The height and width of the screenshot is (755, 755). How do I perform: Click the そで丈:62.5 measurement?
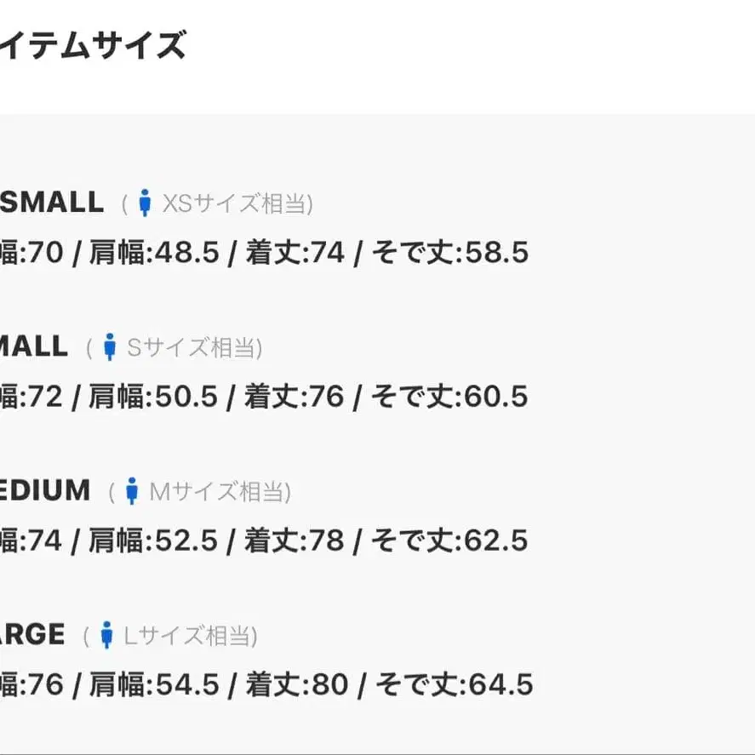[449, 541]
